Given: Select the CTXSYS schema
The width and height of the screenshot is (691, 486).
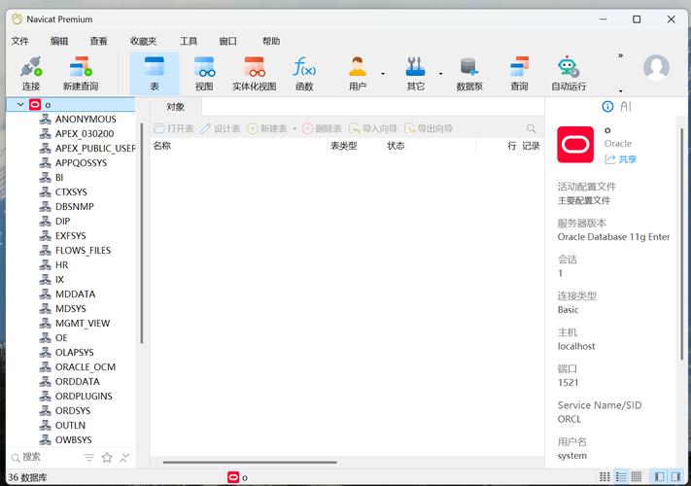Looking at the screenshot, I should (73, 191).
